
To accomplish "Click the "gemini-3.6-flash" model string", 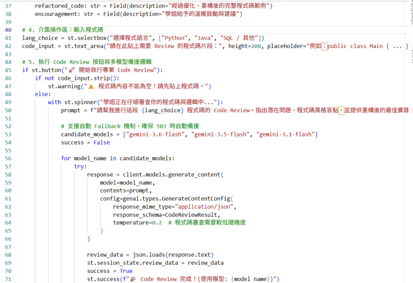I will pyautogui.click(x=155, y=134).
